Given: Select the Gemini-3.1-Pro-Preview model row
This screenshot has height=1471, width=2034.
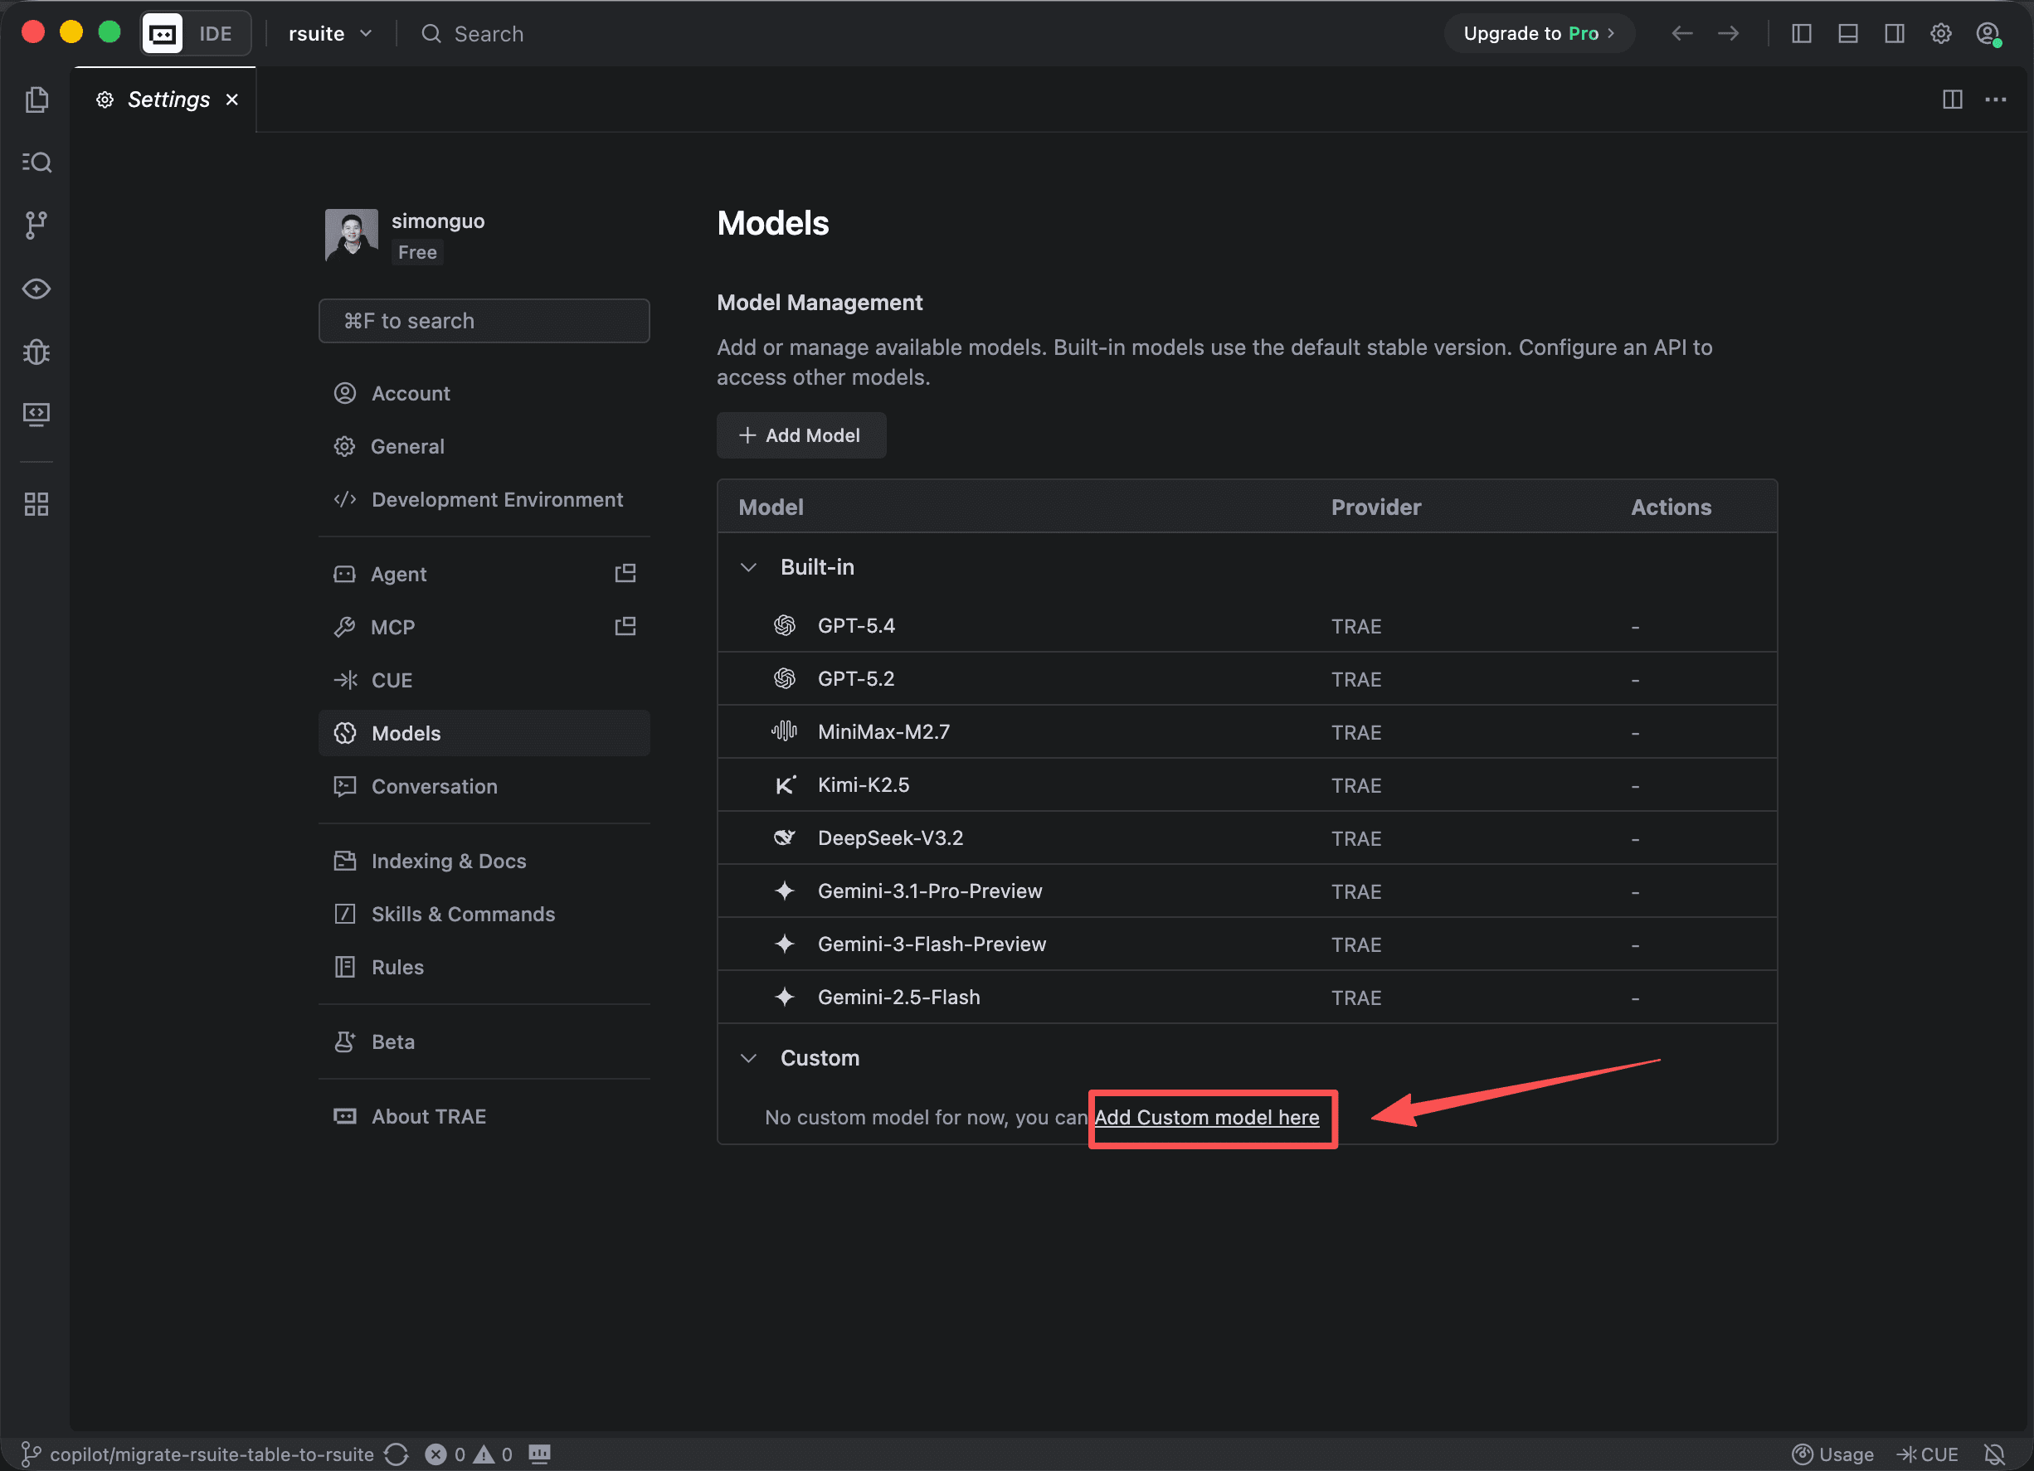Looking at the screenshot, I should click(x=1247, y=891).
